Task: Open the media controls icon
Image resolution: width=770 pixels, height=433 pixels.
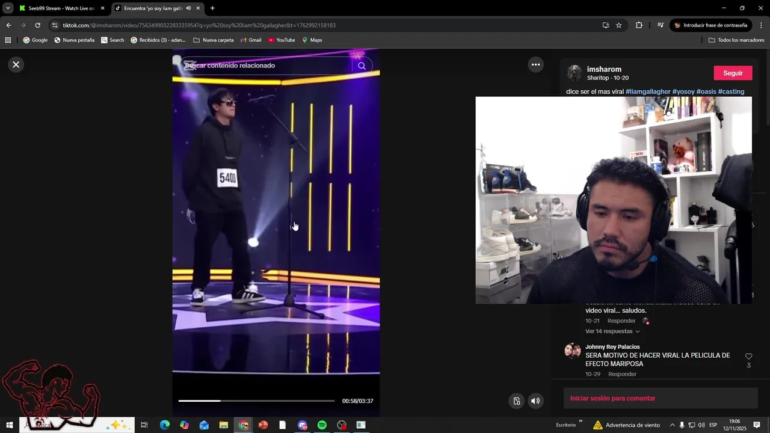Action: (x=660, y=25)
